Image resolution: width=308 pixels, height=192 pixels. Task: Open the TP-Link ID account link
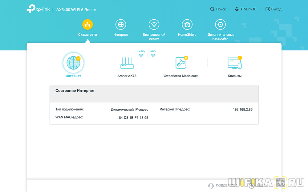[x=245, y=9]
